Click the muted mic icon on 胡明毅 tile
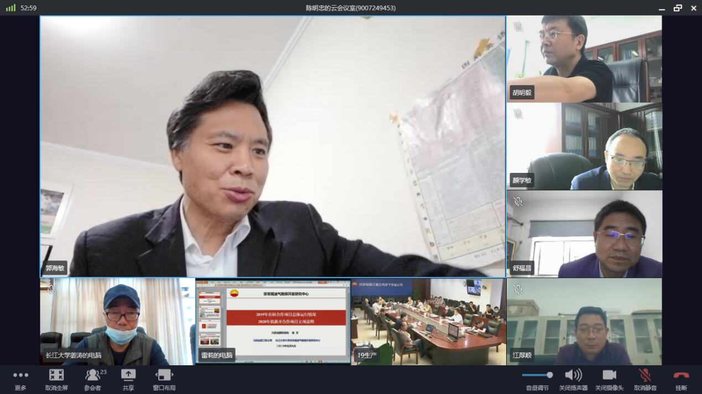Image resolution: width=702 pixels, height=394 pixels. coord(518,27)
